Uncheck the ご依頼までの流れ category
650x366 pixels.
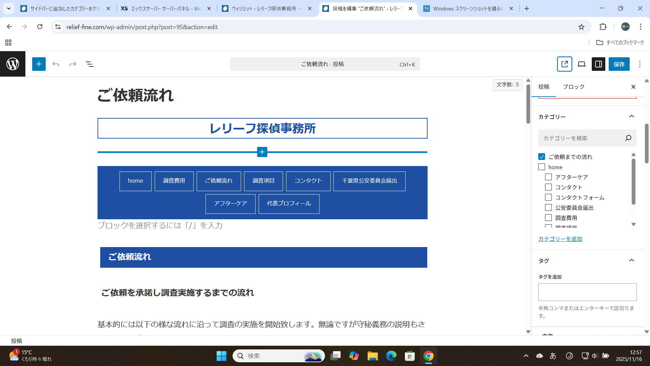542,157
